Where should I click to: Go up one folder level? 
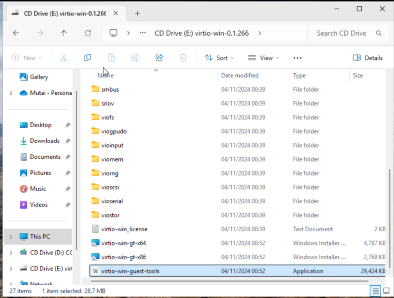64,33
